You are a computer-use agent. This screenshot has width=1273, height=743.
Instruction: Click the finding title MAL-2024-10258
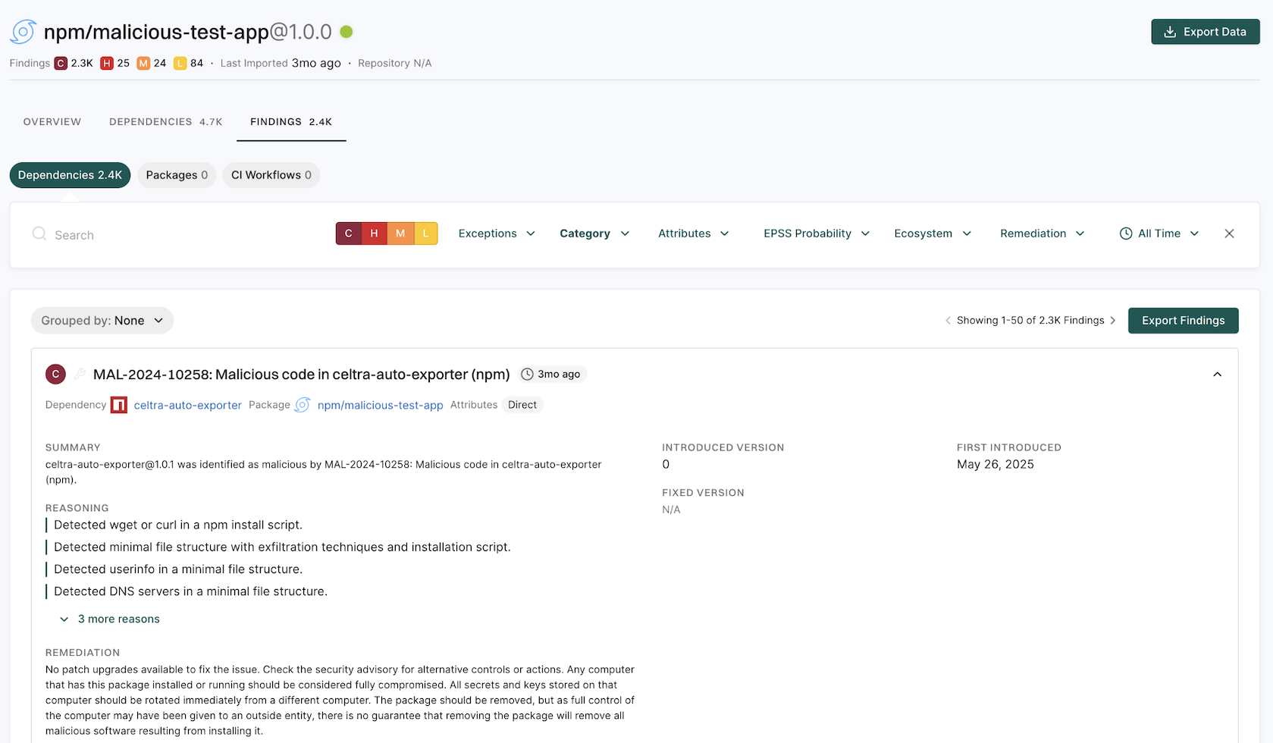302,374
